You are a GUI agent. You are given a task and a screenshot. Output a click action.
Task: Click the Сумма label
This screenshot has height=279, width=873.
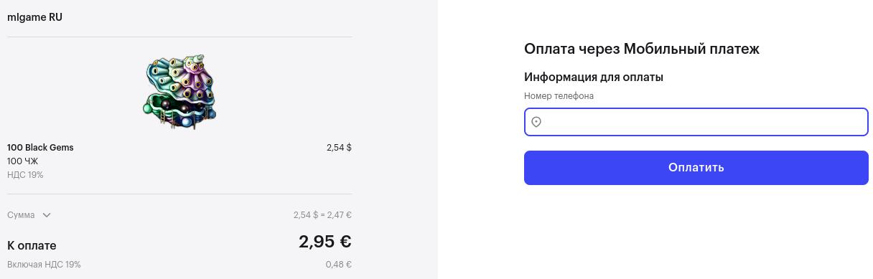click(21, 215)
